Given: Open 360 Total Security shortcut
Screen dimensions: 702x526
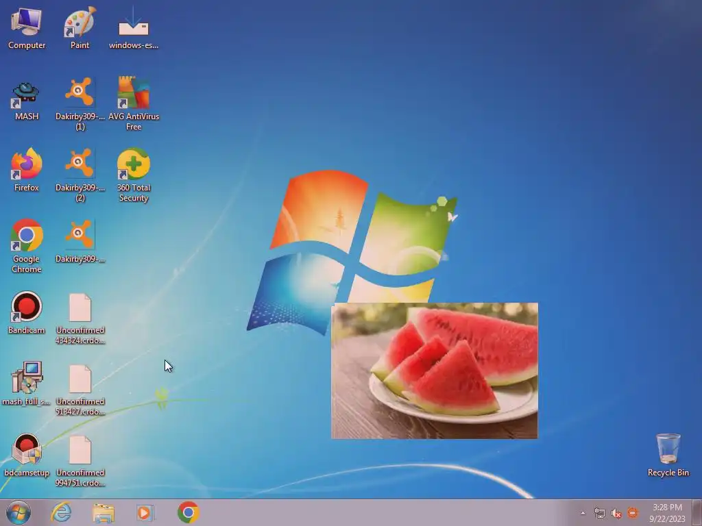Looking at the screenshot, I should coord(134,175).
